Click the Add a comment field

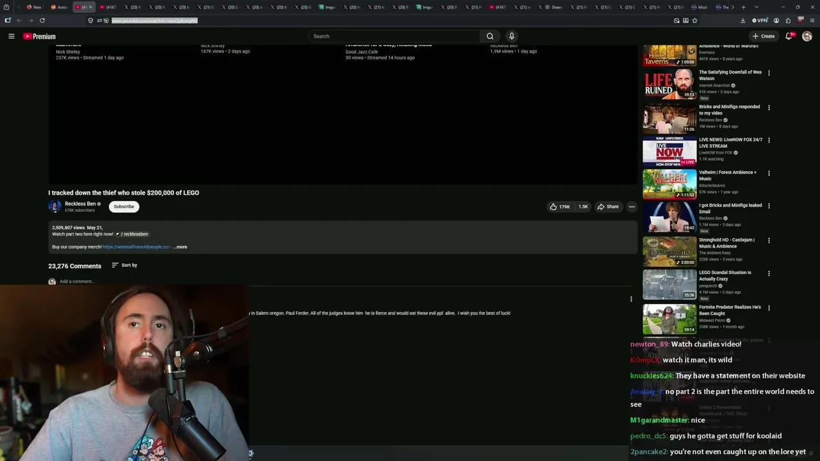click(77, 282)
